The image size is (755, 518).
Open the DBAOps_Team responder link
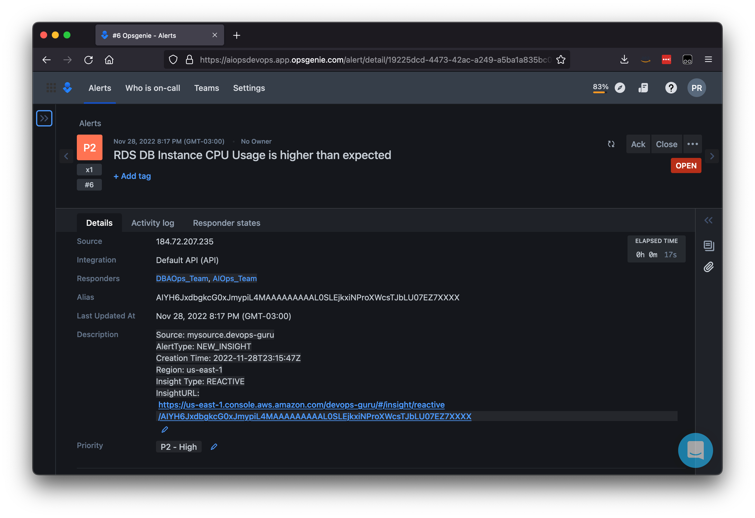[182, 278]
